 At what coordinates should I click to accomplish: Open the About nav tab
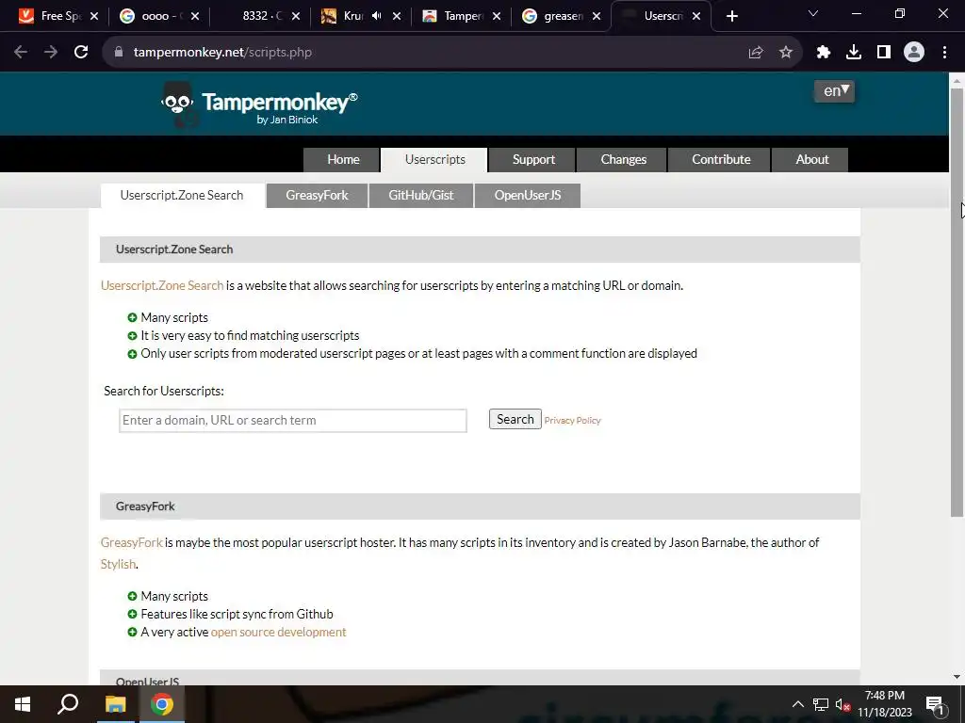pyautogui.click(x=810, y=160)
